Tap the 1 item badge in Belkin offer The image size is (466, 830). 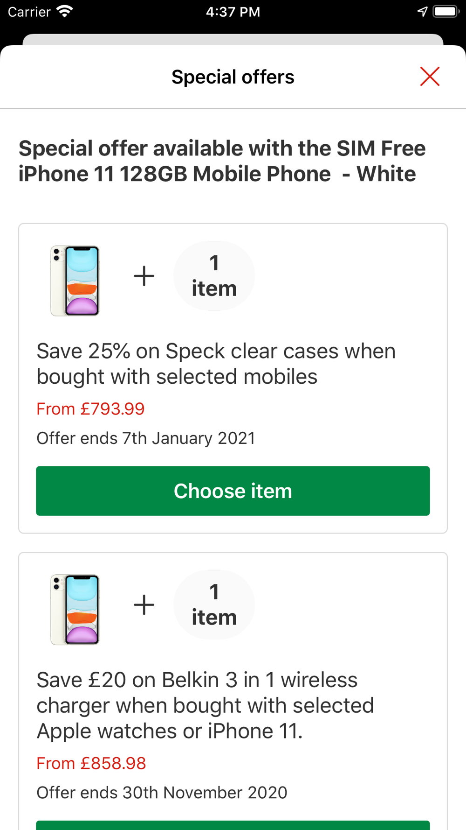pos(214,605)
